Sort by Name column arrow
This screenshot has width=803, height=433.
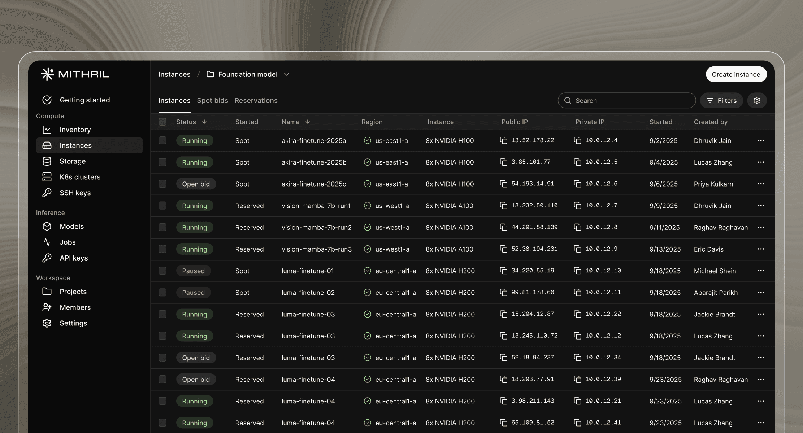(x=308, y=122)
